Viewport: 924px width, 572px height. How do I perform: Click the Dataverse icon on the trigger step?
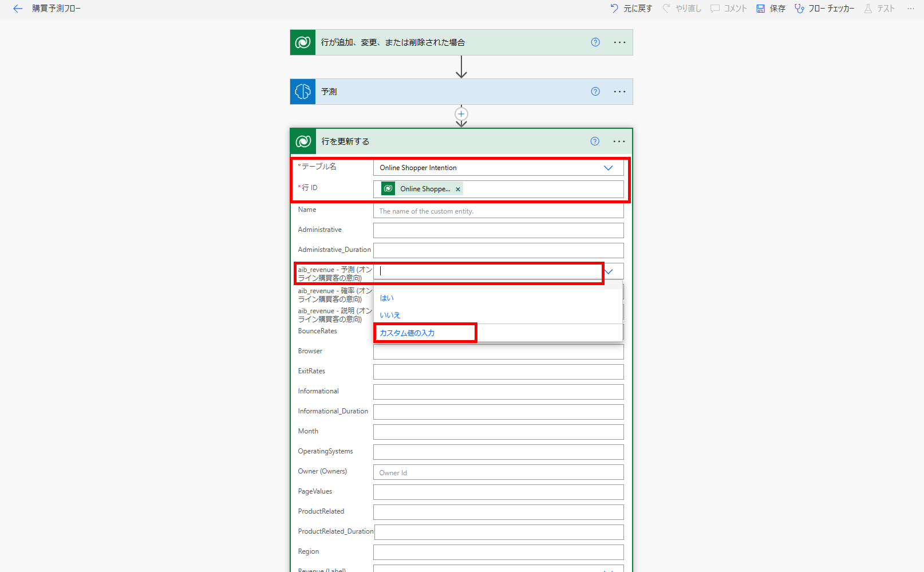303,42
